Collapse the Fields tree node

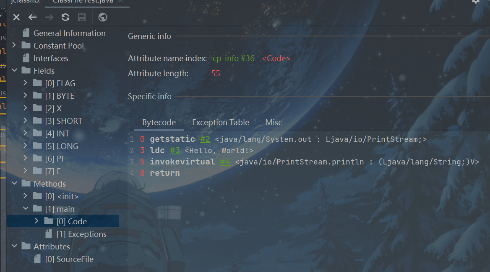click(14, 70)
